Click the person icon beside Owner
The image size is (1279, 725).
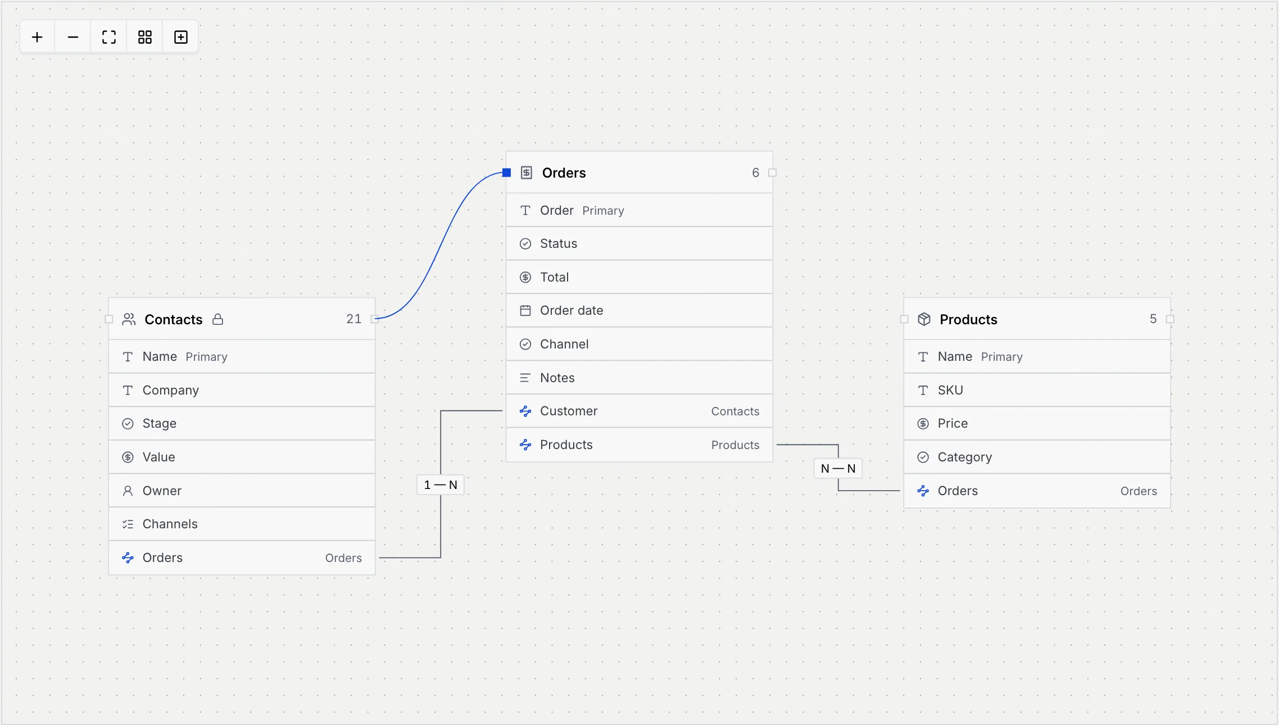point(128,491)
